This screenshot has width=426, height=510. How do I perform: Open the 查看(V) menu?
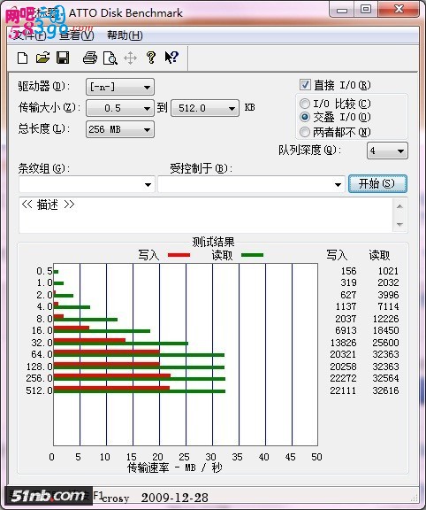click(77, 35)
